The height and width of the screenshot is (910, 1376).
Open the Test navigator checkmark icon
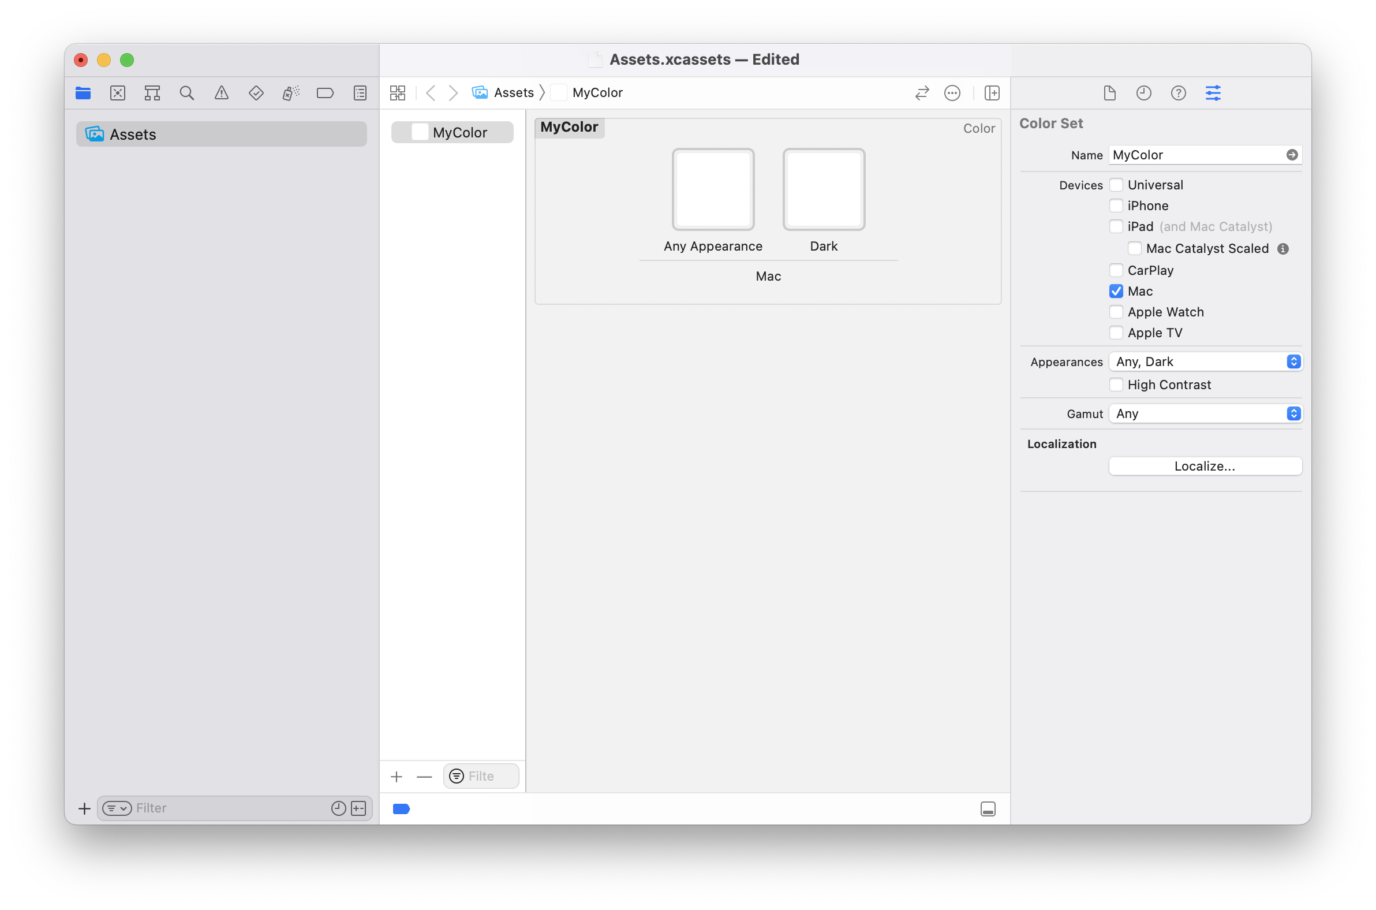(x=256, y=92)
